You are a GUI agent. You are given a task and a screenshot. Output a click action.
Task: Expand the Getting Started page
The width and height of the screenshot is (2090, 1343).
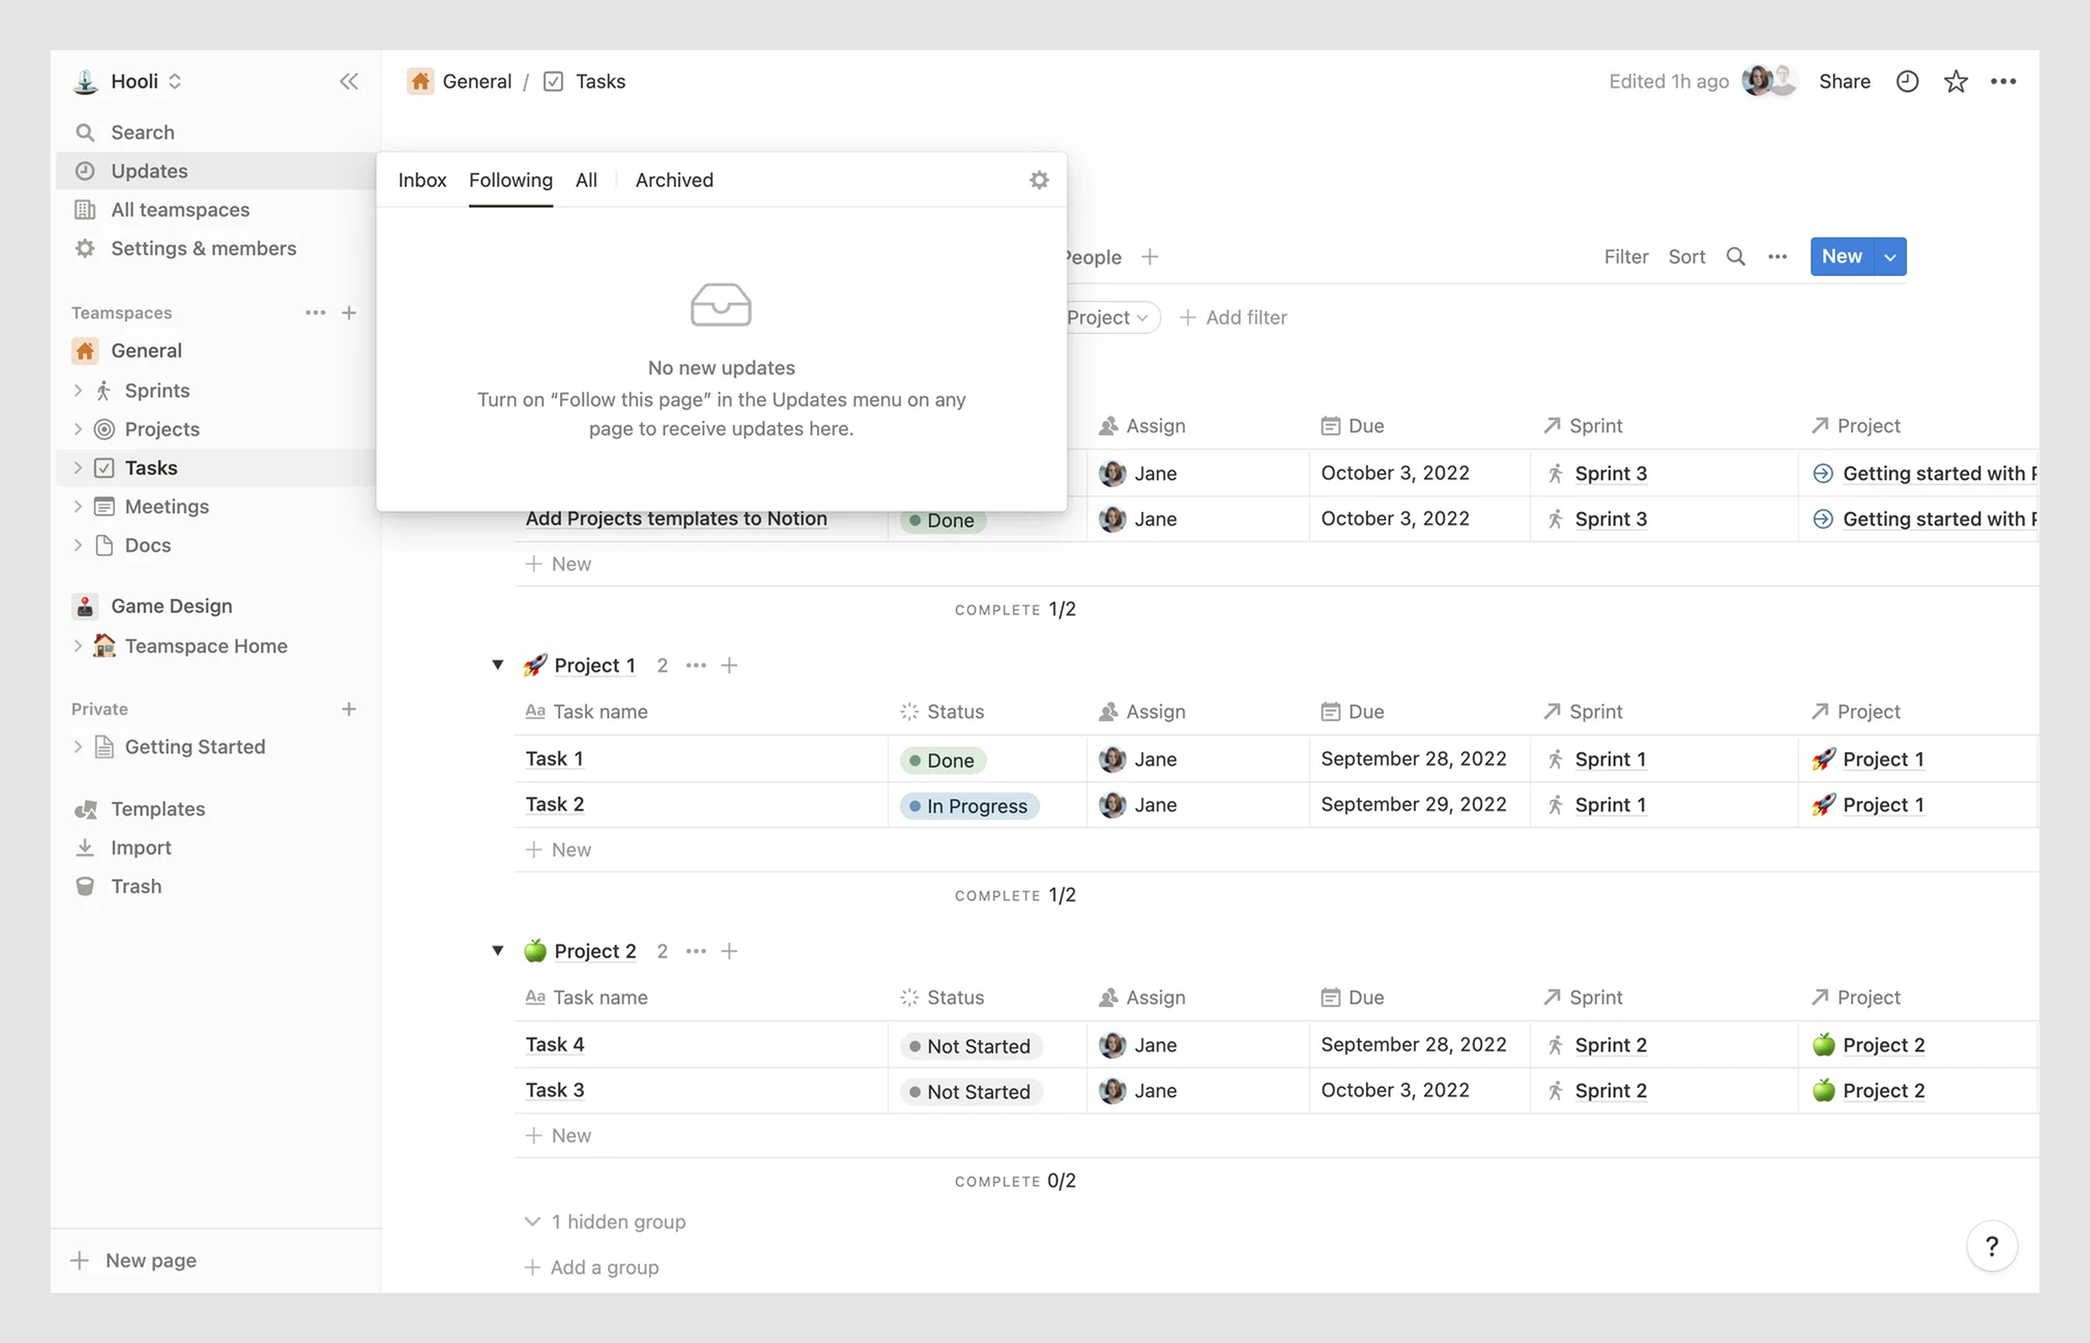point(78,747)
